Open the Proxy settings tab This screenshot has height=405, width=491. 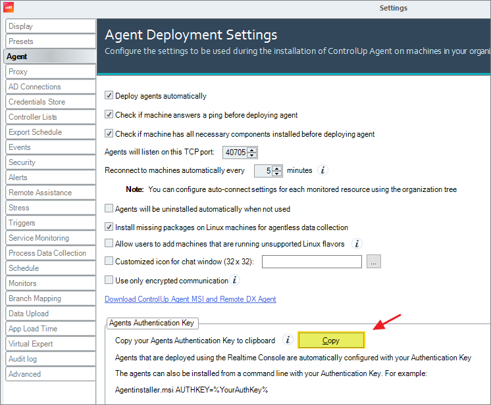pos(50,72)
